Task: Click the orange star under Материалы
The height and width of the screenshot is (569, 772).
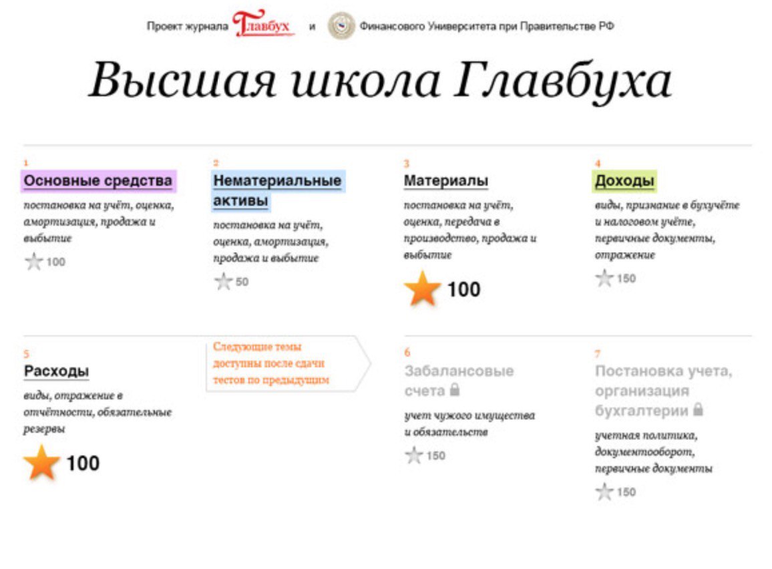Action: click(x=422, y=289)
